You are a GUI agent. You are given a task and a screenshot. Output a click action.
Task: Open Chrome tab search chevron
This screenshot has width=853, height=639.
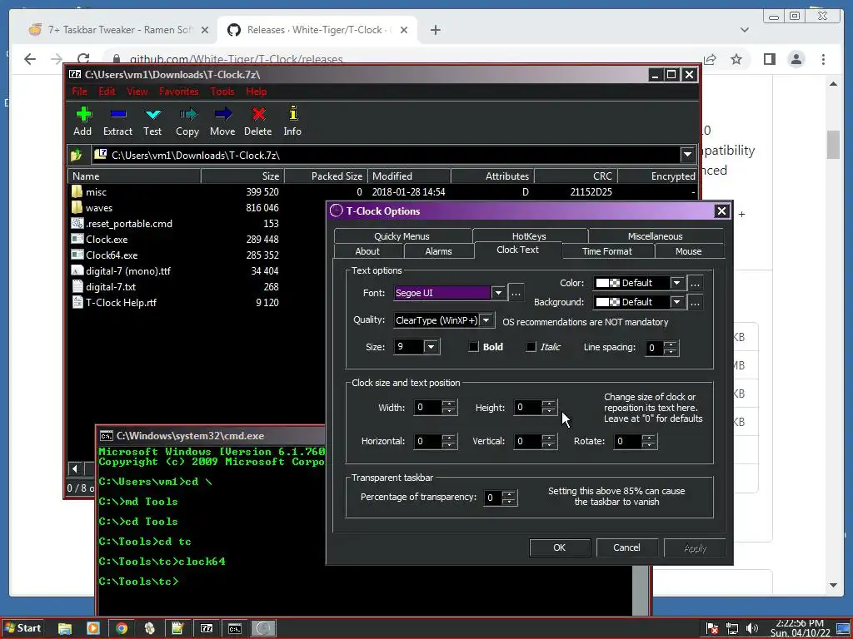coord(744,30)
